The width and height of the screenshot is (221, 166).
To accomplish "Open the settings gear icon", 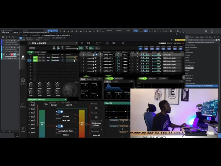I will [x=123, y=43].
